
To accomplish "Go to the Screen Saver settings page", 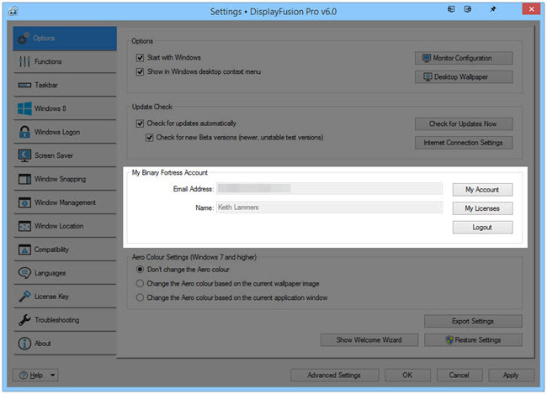I will (65, 155).
